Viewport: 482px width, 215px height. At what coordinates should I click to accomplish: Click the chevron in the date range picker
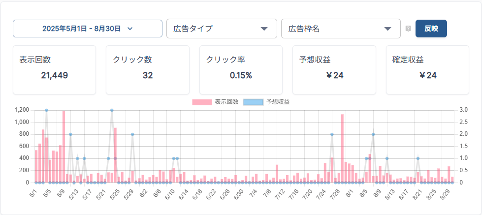[130, 29]
